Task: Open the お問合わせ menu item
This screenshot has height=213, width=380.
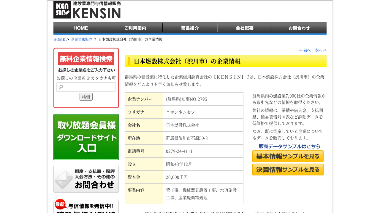Action: click(x=299, y=28)
